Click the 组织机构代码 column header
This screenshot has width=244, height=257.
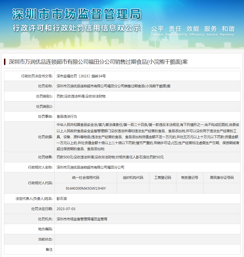pos(133,178)
